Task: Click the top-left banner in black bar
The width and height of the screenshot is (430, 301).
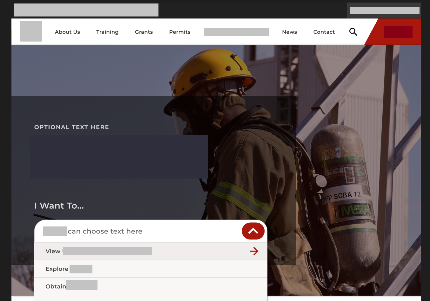Action: click(86, 10)
